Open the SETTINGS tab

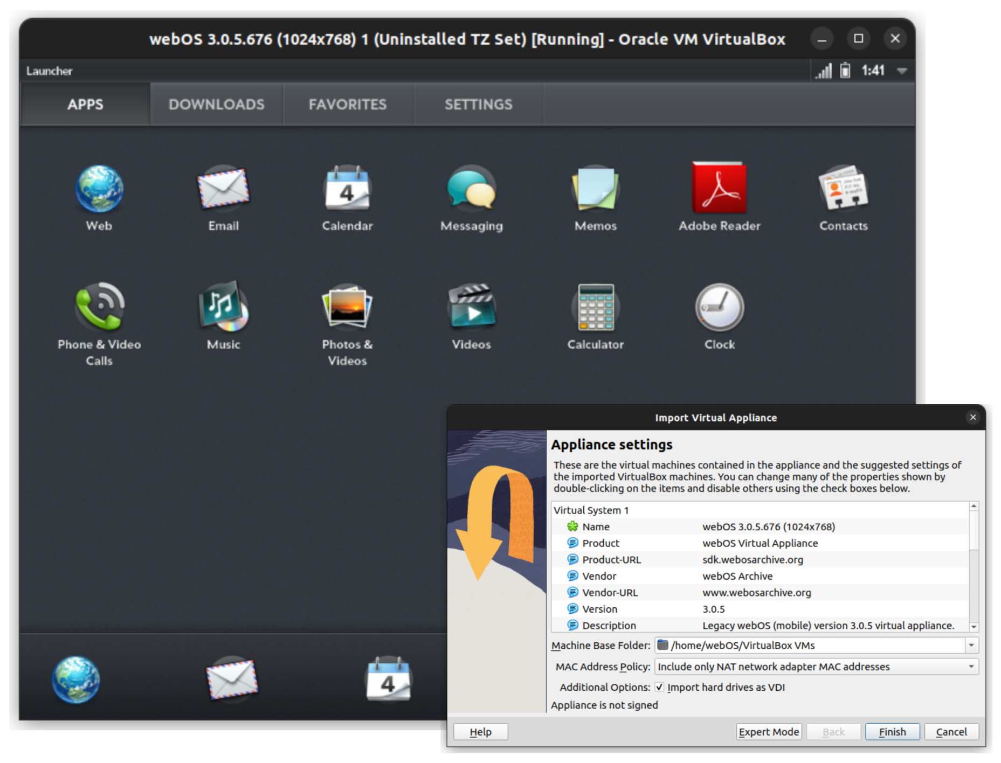click(x=479, y=104)
